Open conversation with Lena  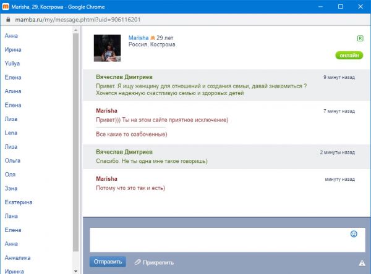[11, 133]
